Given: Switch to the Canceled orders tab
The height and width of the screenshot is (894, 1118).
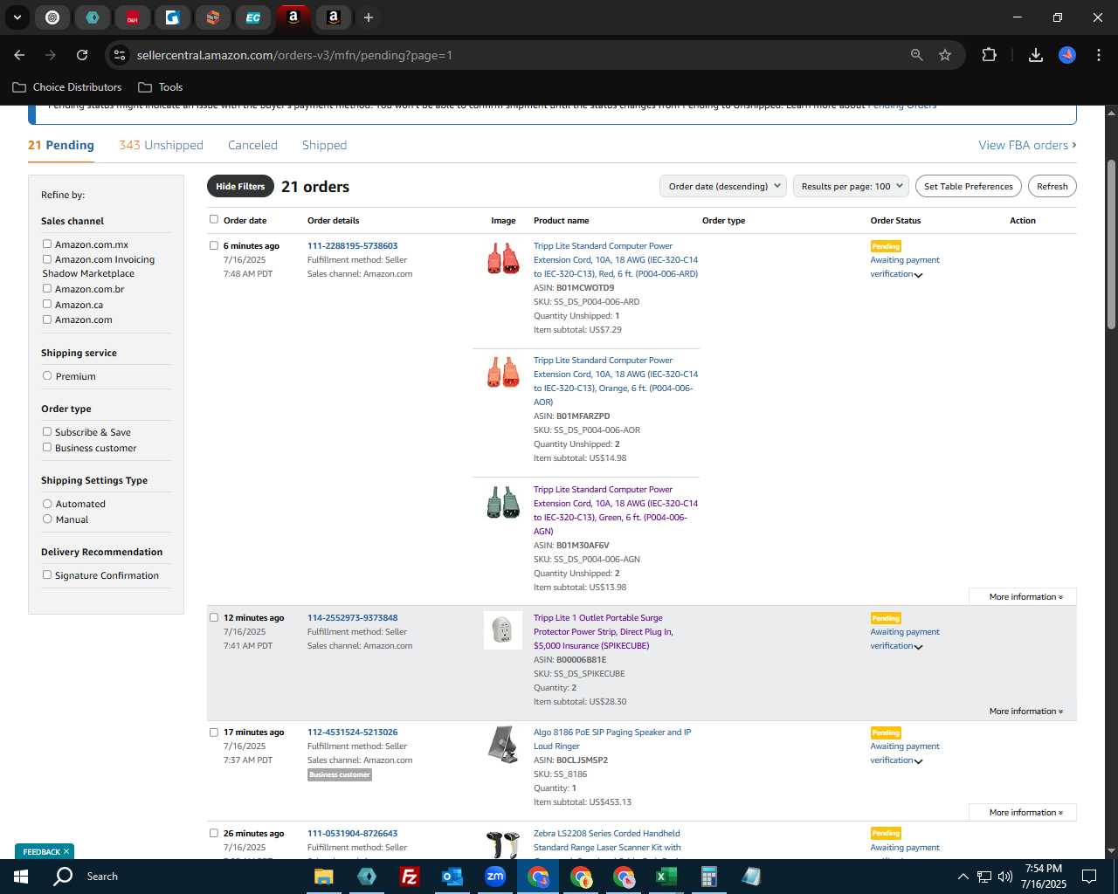Looking at the screenshot, I should pos(252,145).
